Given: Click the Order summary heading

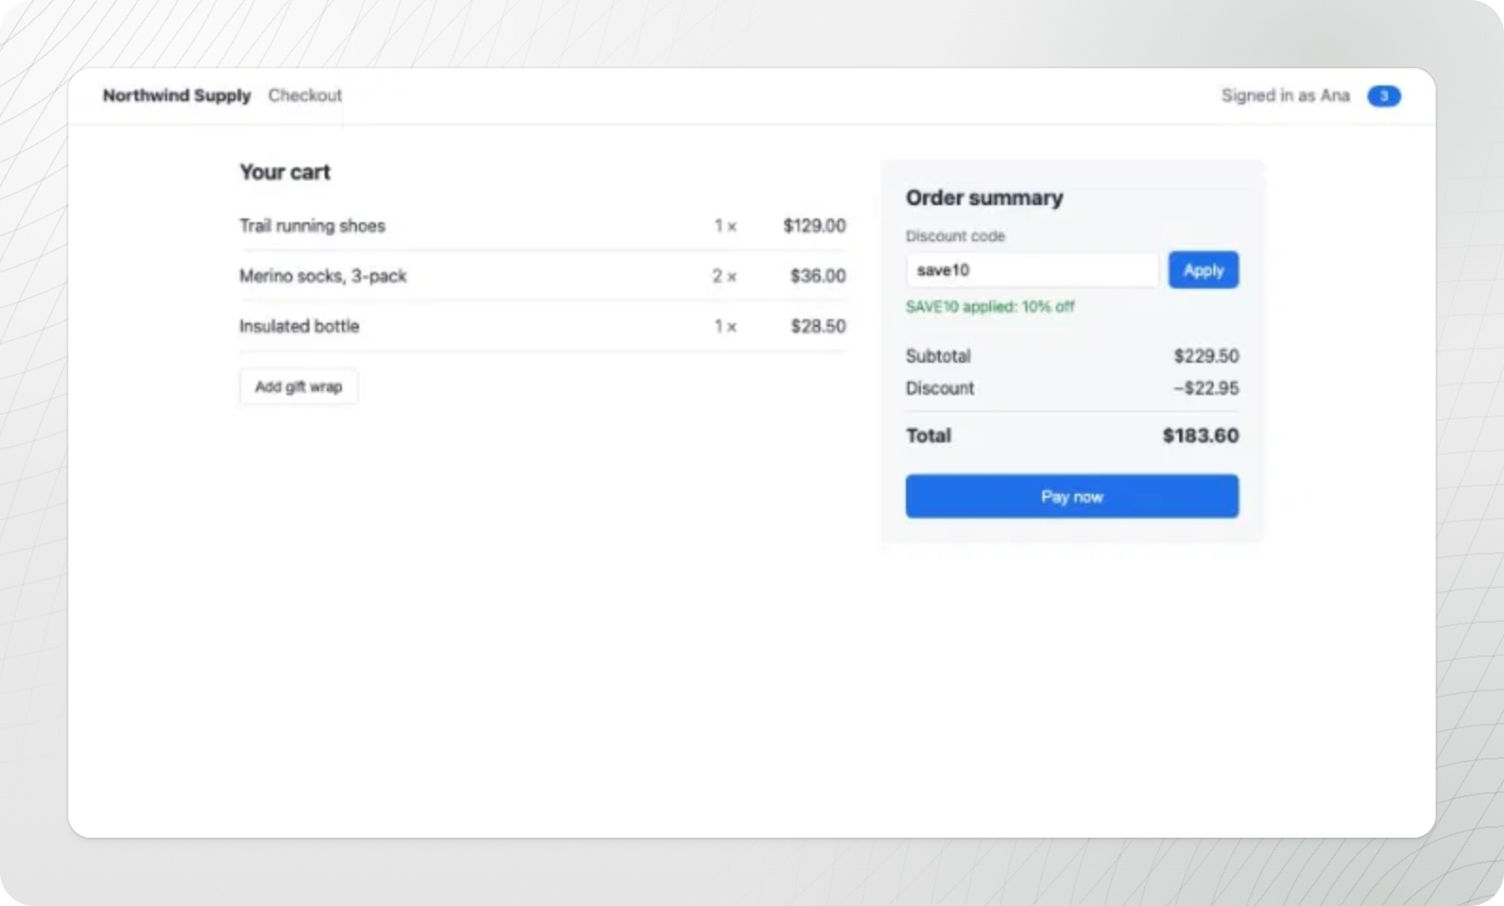Looking at the screenshot, I should [984, 198].
